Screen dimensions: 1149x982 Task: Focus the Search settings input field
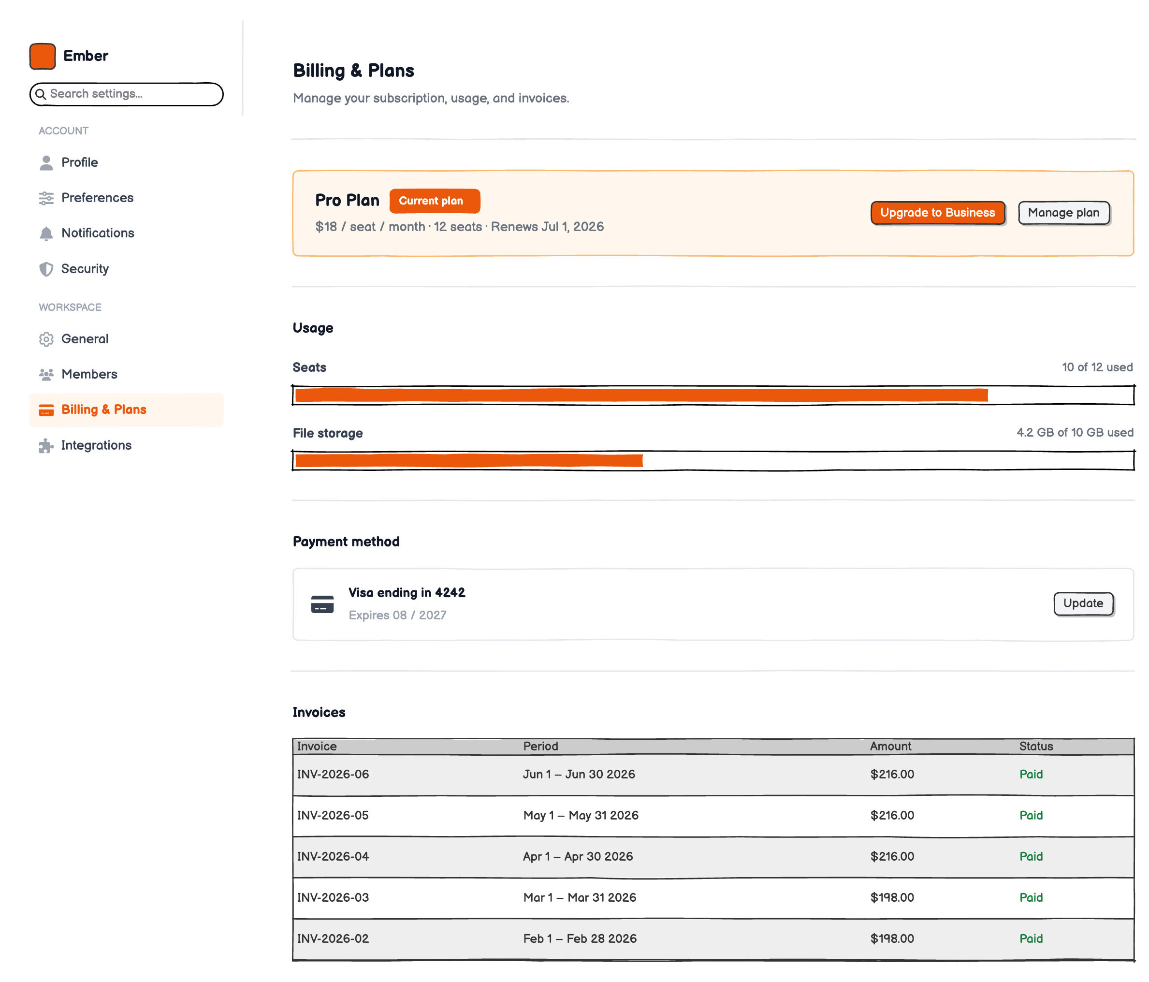[127, 94]
